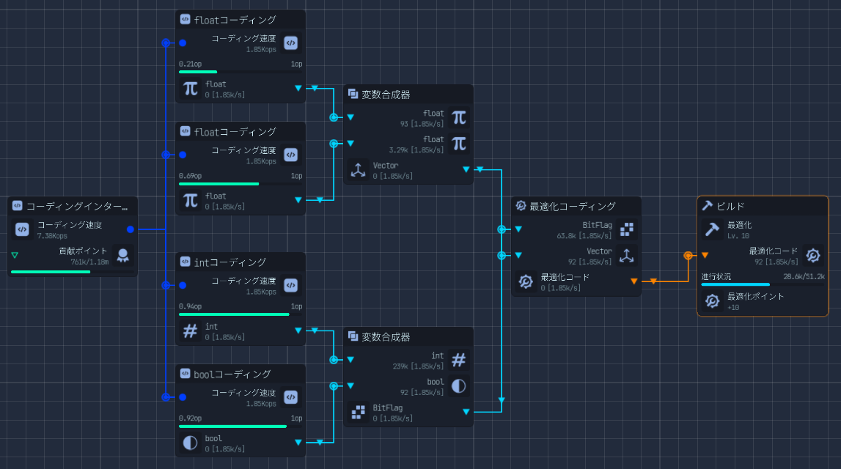This screenshot has width=841, height=469.
Task: Click the medal icon beside 貢献ポイント
Action: [x=123, y=256]
